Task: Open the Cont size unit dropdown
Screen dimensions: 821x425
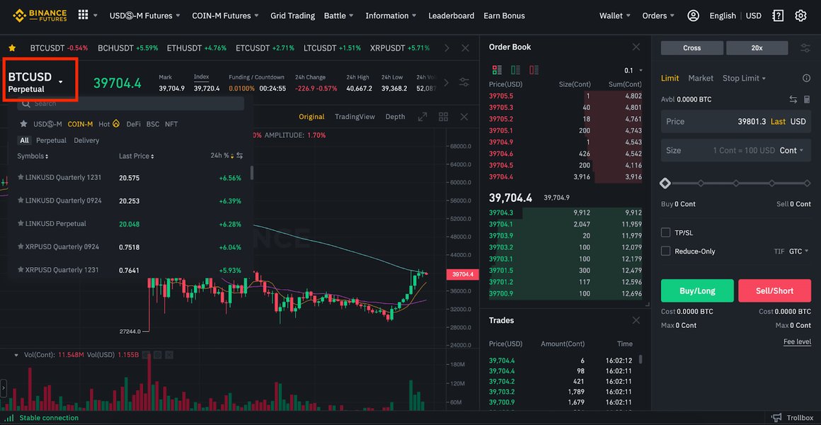Action: (x=792, y=150)
